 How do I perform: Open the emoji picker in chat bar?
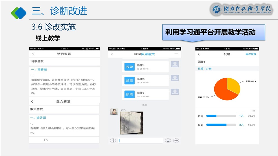click(168, 141)
